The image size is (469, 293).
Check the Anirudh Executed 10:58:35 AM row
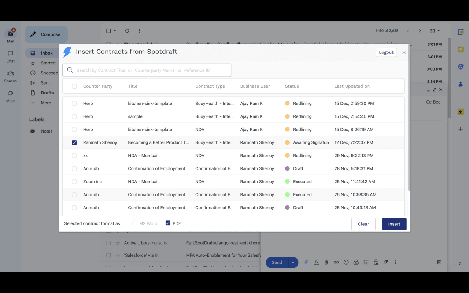74,195
